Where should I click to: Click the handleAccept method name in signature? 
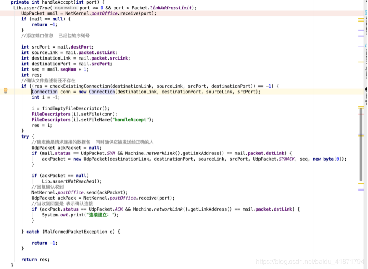[x=57, y=2]
